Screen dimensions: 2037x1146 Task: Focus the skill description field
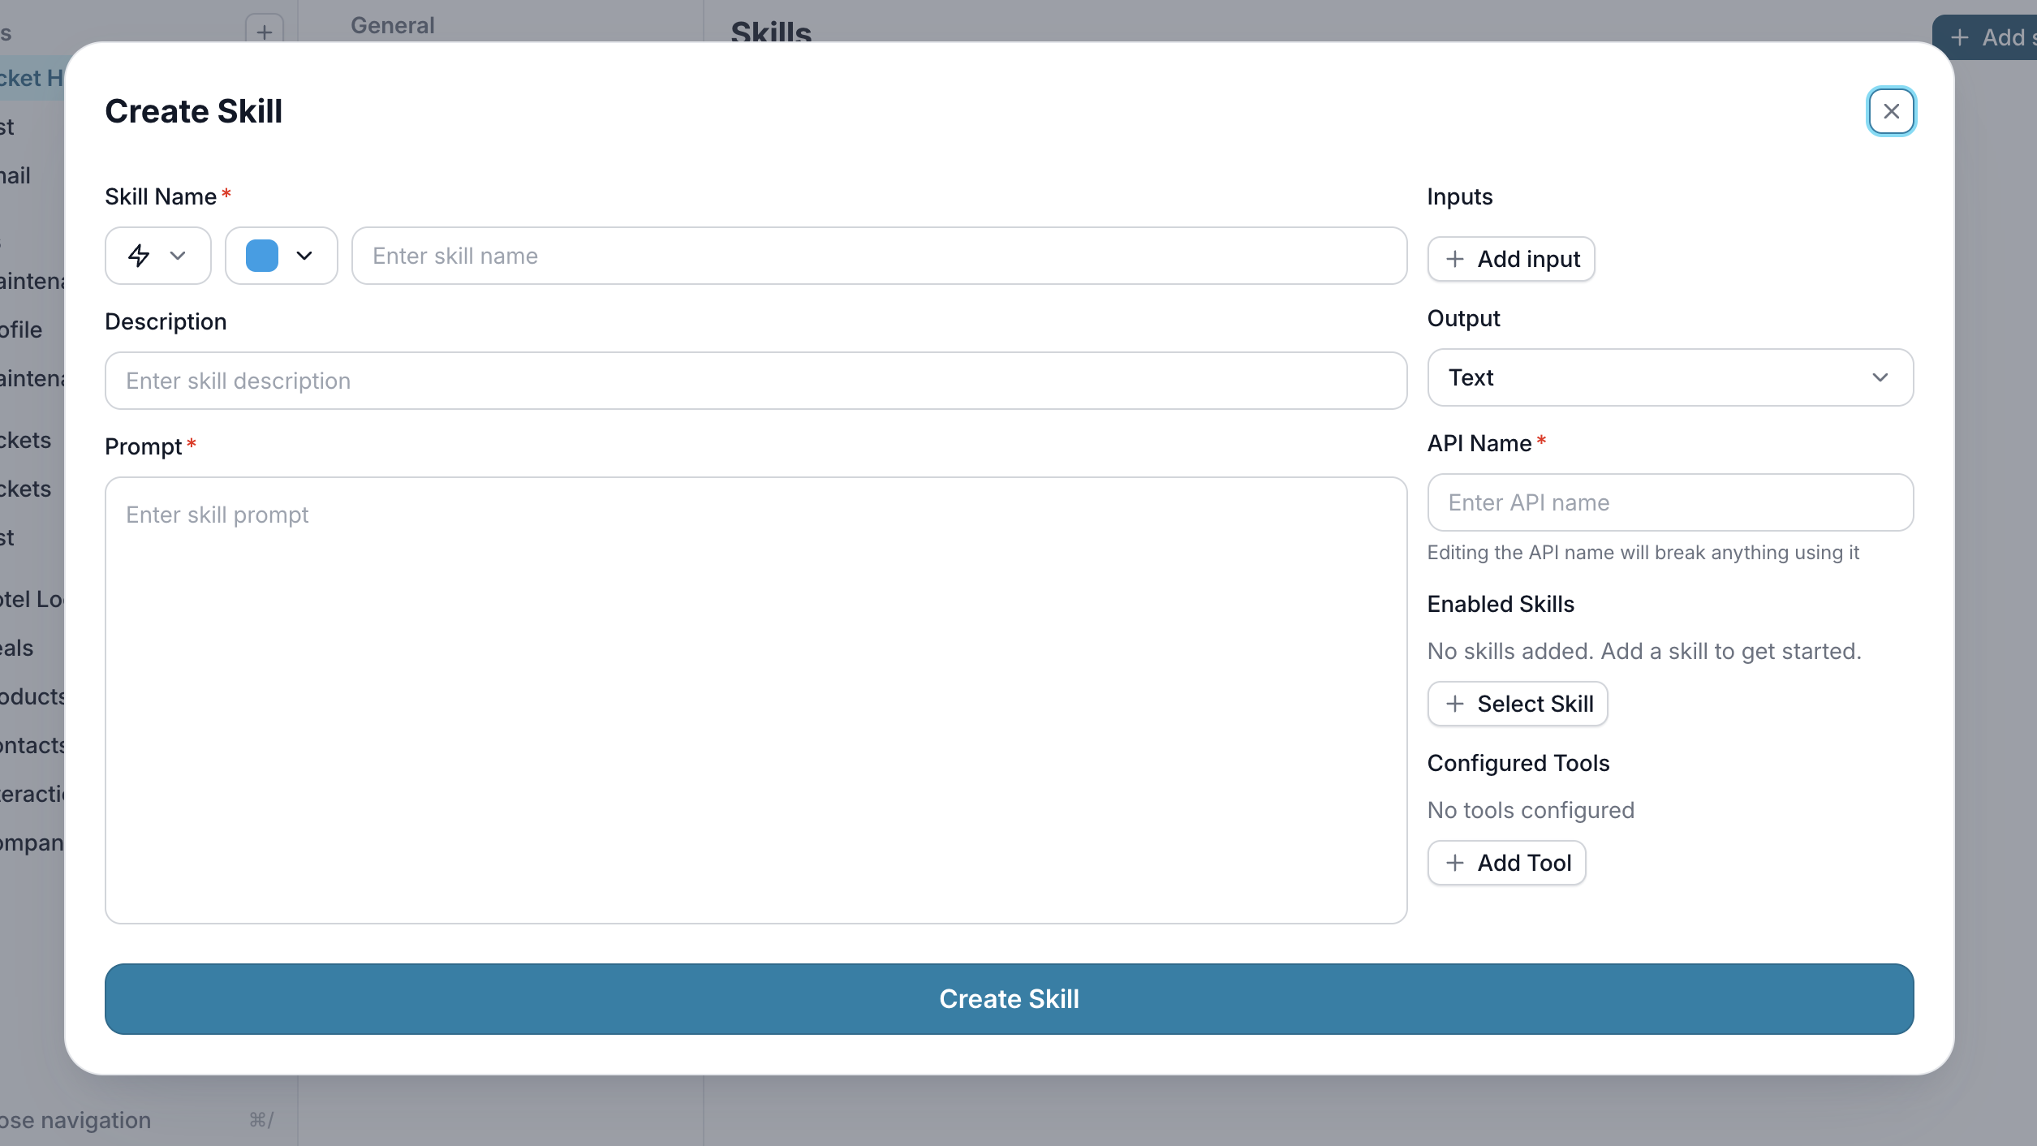(x=756, y=381)
